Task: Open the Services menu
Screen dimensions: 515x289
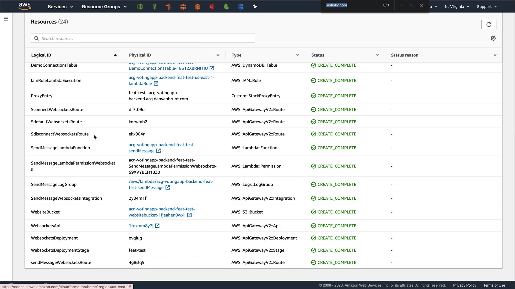Action: 60,7
